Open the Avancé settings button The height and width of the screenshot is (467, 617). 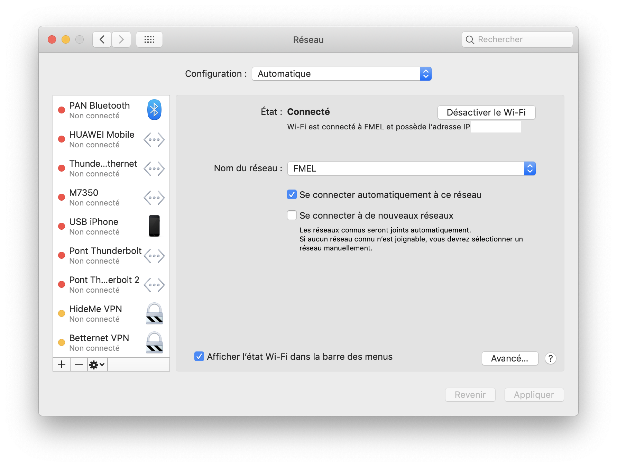tap(510, 358)
